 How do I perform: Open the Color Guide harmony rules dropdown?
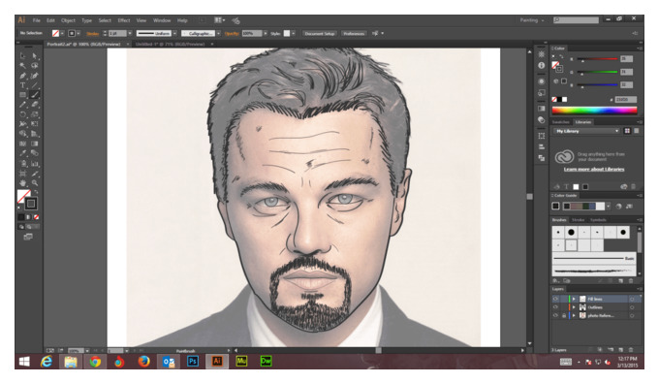tap(609, 207)
